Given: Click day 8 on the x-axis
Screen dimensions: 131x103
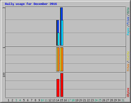Looking at the screenshot, I should coord(35,100).
